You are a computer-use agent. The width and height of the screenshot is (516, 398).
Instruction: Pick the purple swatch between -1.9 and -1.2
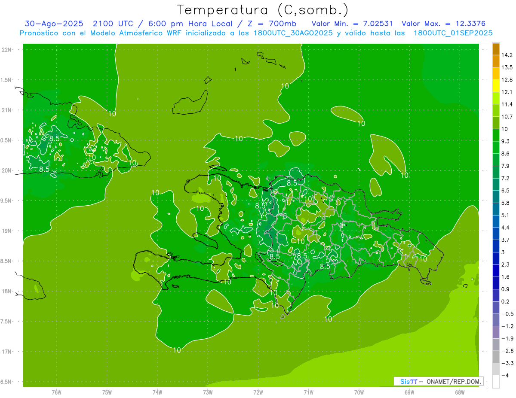(x=496, y=332)
